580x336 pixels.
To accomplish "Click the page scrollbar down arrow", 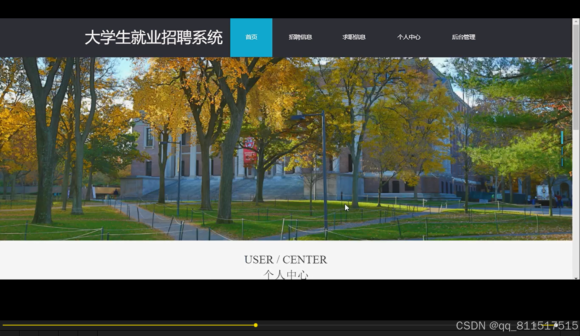I will 576,278.
